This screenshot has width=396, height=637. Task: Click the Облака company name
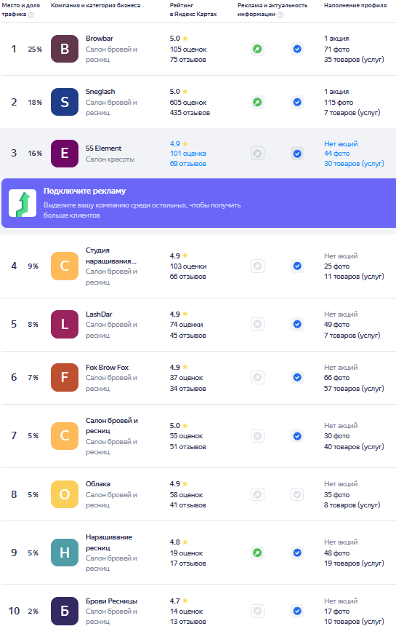click(x=97, y=484)
